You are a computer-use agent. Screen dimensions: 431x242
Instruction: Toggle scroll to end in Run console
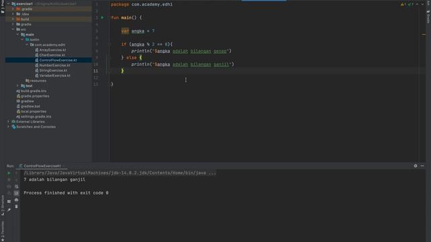pos(16,193)
